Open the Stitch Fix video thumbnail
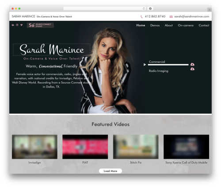This screenshot has height=187, width=221. click(x=136, y=147)
